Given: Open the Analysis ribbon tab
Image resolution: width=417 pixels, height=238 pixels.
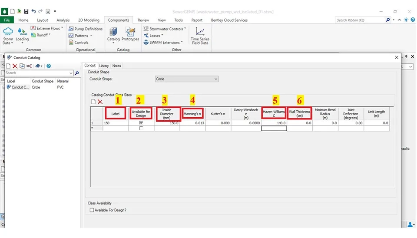Looking at the screenshot, I should point(63,20).
